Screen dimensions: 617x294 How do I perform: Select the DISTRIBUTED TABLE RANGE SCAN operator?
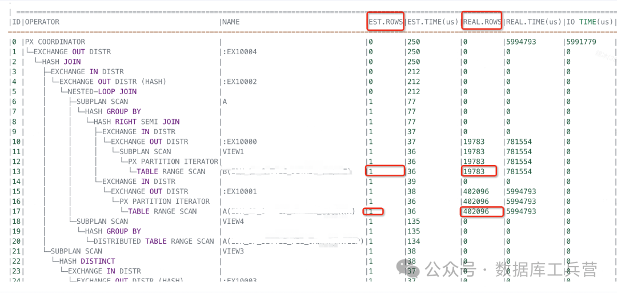154,241
